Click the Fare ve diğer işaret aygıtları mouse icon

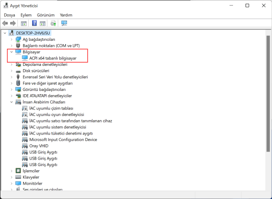click(x=18, y=83)
